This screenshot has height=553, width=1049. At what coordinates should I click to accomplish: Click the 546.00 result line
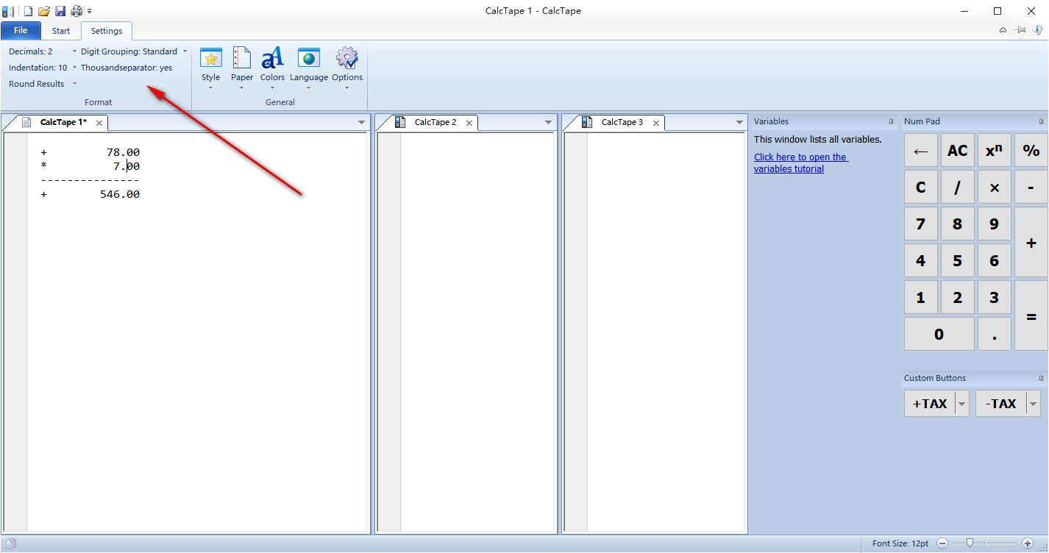(x=90, y=194)
